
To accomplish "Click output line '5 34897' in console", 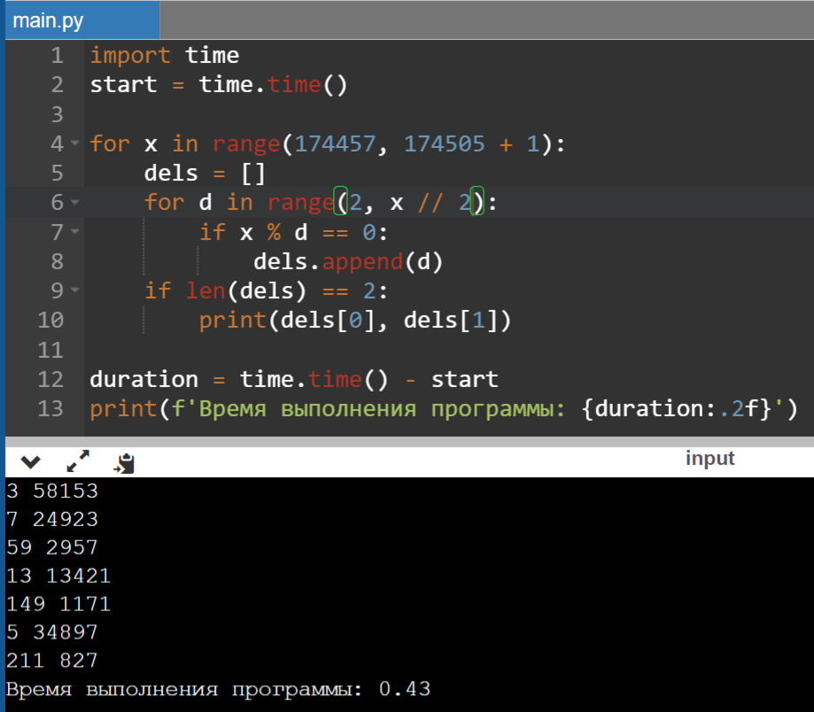I will click(x=52, y=632).
